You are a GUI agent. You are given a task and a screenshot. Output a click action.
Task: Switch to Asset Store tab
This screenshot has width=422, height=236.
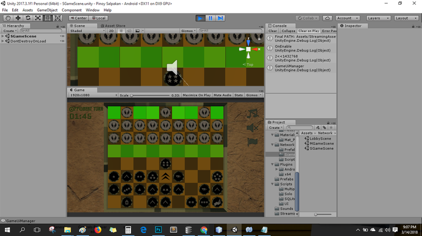tap(113, 26)
